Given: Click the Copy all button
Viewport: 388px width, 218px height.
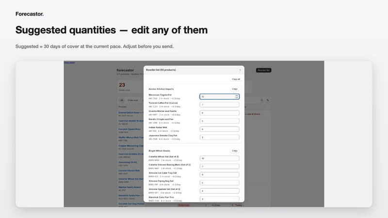Looking at the screenshot, I should (x=236, y=79).
